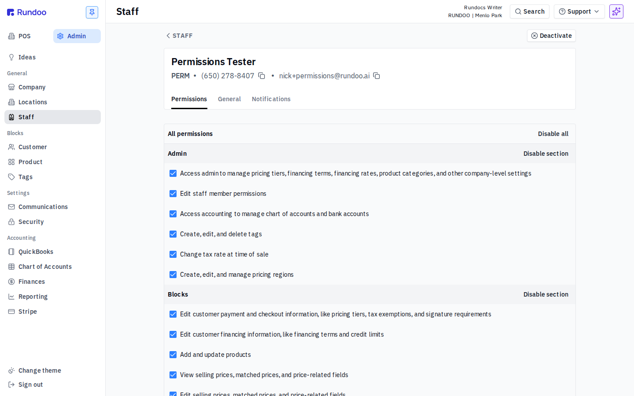Screen dimensions: 634x396
Task: Disable the Blocks section
Action: click(x=546, y=294)
